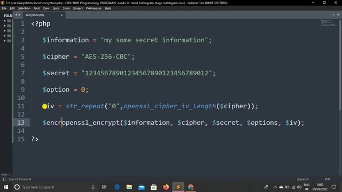Click the closing ?> tag
This screenshot has width=342, height=192.
[35, 139]
